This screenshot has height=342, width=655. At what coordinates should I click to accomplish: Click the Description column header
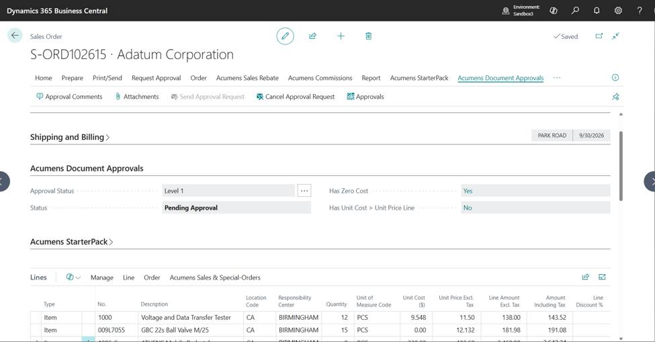click(154, 304)
